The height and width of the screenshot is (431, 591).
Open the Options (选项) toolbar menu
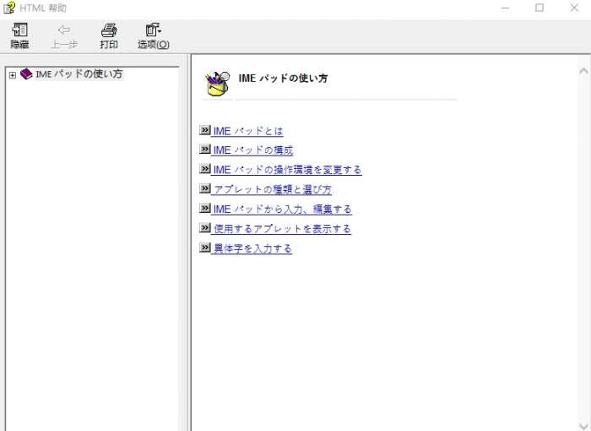coord(154,35)
